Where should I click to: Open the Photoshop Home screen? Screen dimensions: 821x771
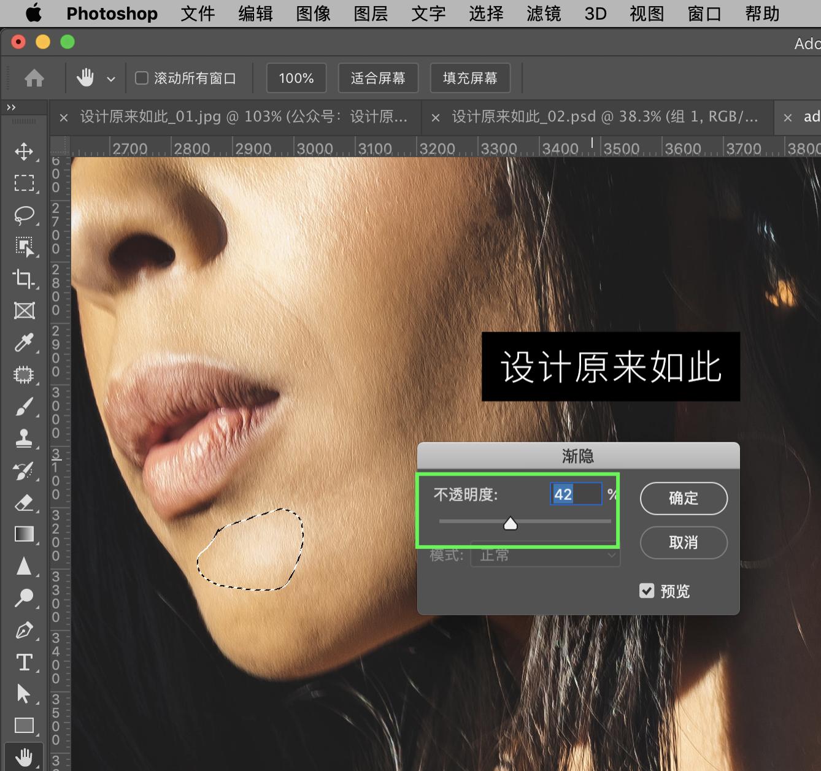click(x=34, y=78)
